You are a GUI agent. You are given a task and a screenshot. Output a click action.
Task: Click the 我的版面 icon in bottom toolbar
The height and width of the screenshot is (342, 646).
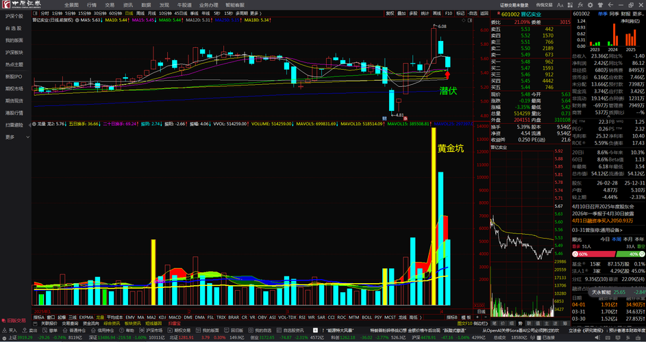tap(198, 330)
